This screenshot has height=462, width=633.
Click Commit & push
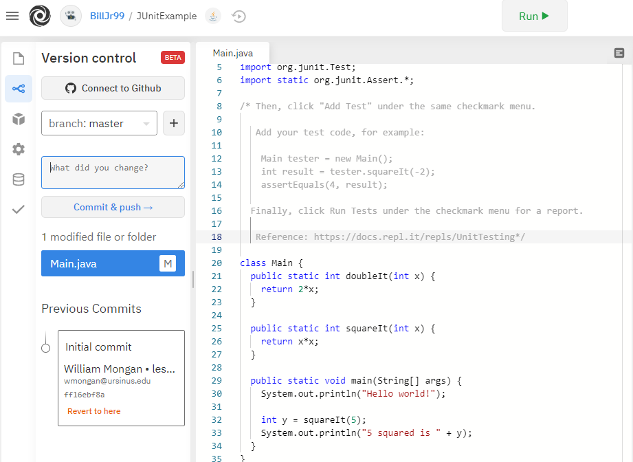[113, 207]
